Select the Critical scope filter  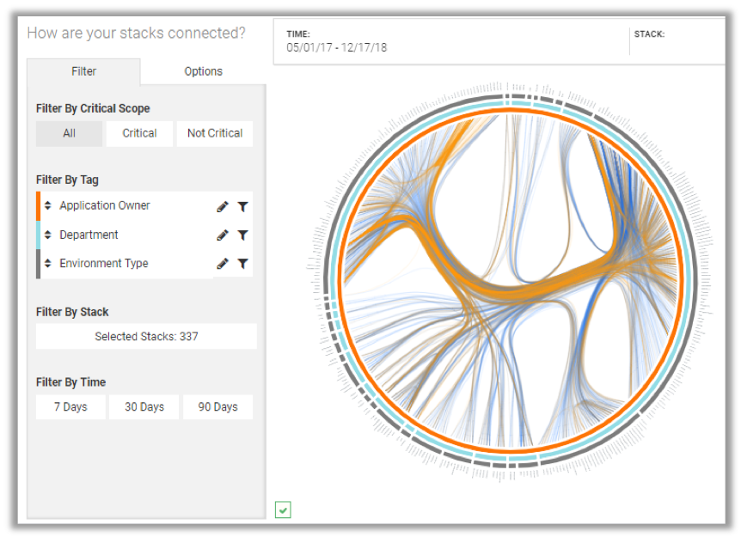click(139, 133)
